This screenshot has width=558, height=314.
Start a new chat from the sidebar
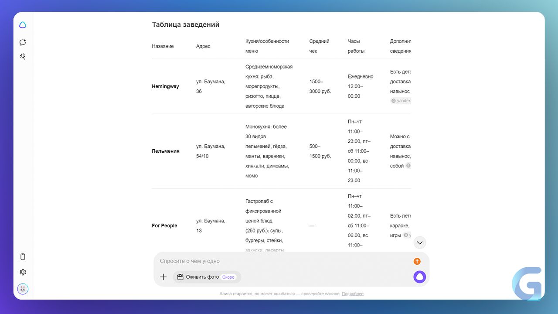pyautogui.click(x=23, y=42)
